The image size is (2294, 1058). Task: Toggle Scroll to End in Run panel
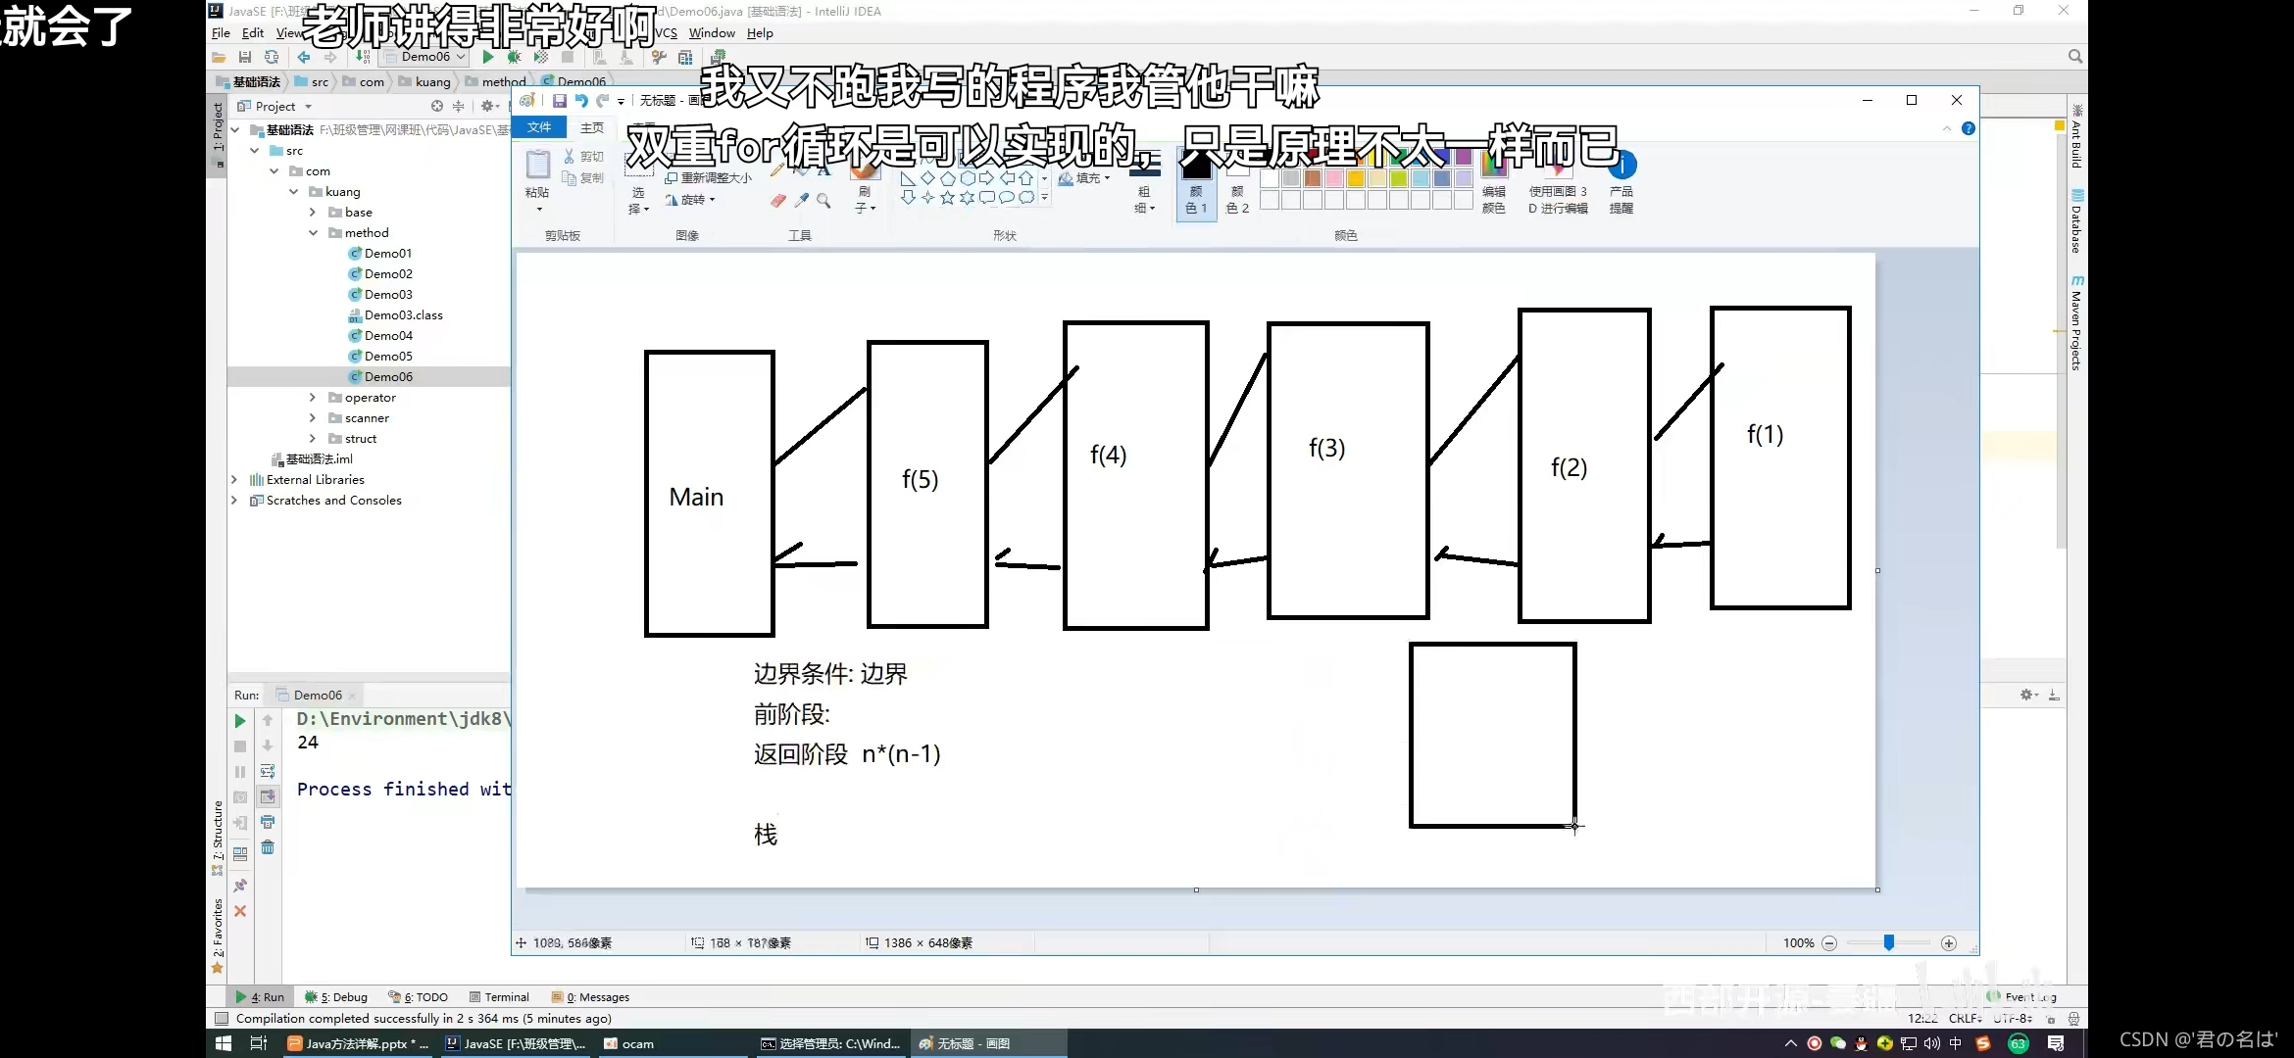[x=268, y=796]
